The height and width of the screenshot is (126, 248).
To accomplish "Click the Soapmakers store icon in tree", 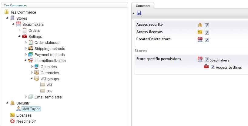I will [18, 24].
